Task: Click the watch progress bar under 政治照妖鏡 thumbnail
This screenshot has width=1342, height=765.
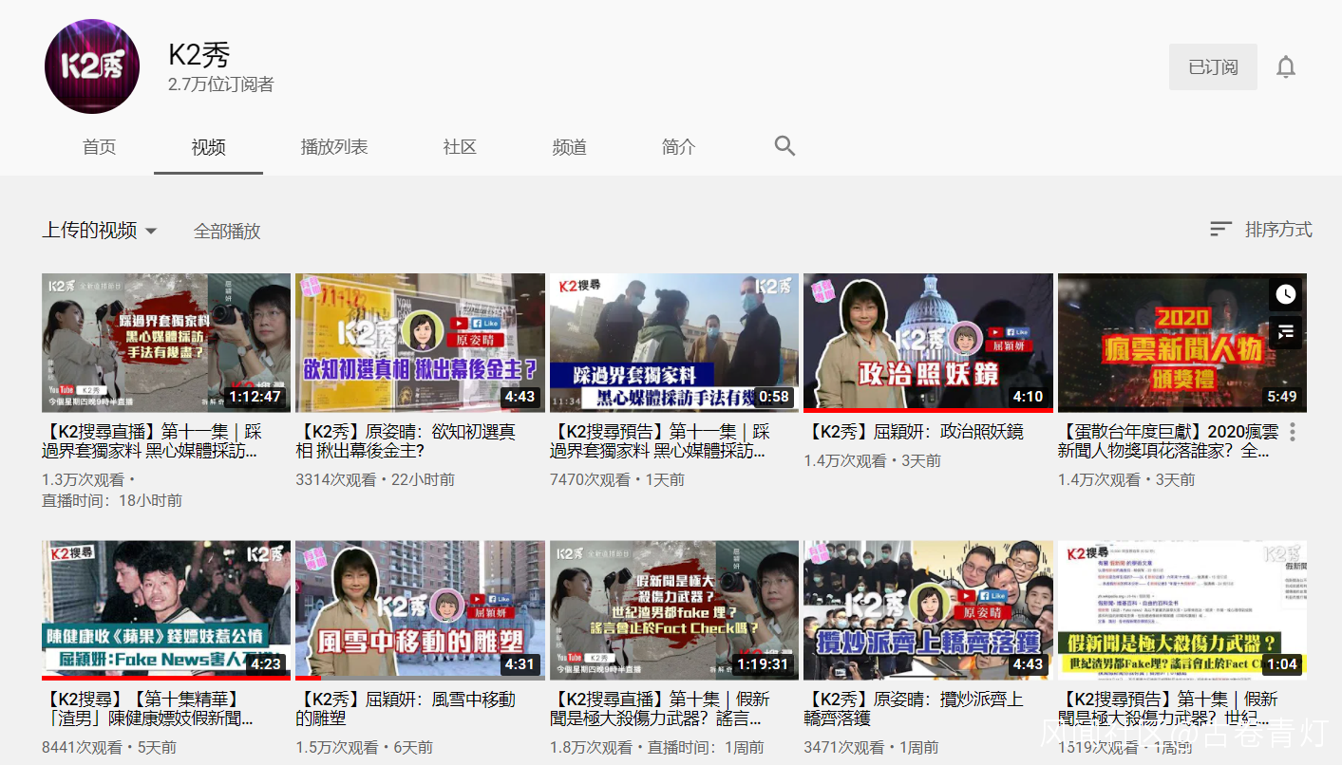Action: pyautogui.click(x=928, y=411)
